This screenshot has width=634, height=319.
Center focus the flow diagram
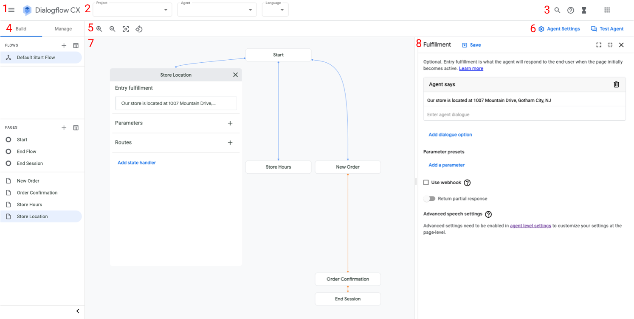pyautogui.click(x=126, y=29)
